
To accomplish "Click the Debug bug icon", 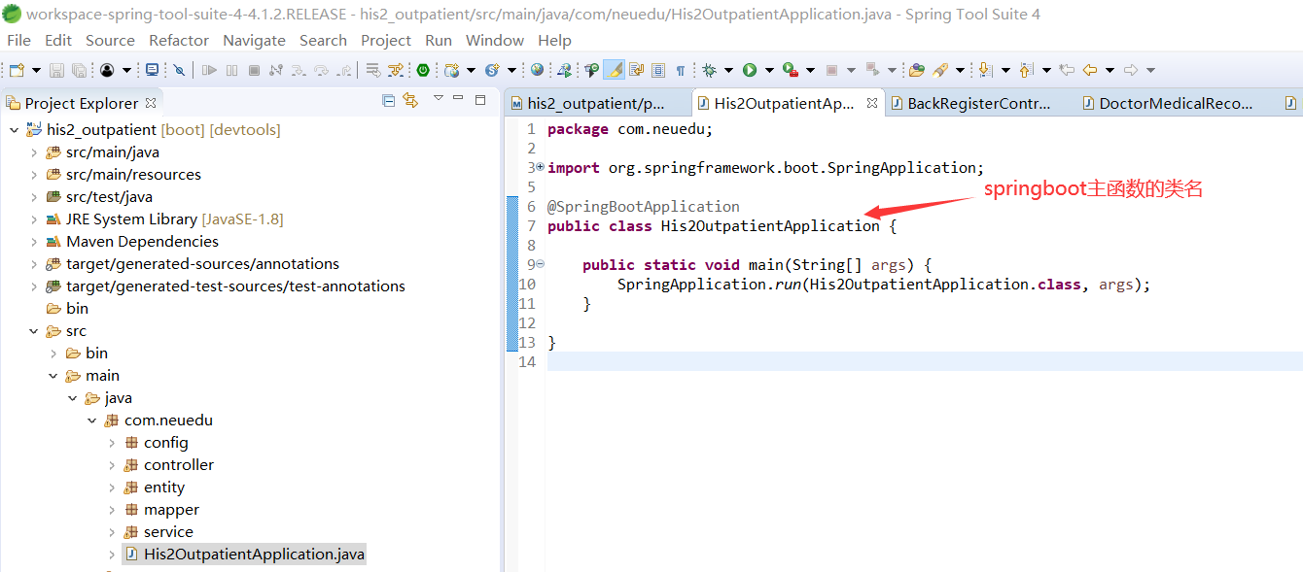I will [710, 70].
